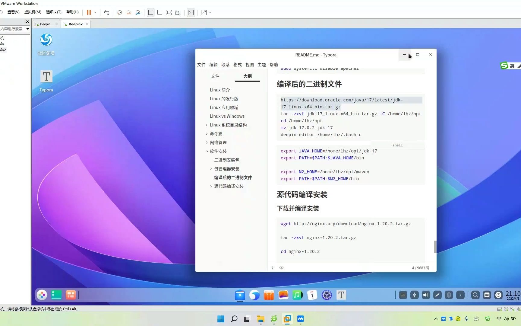Open the 段落 menu in Typora
This screenshot has height=326, width=521.
click(x=225, y=65)
